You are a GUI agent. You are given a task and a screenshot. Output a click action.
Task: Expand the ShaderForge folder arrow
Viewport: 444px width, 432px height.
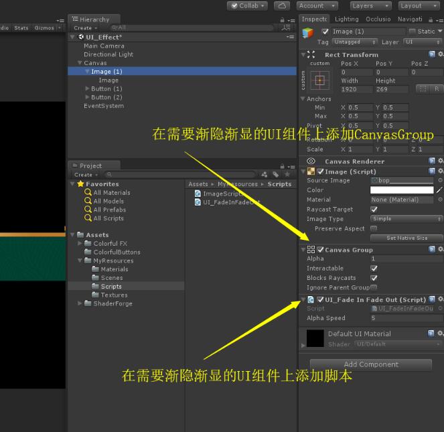pos(80,303)
